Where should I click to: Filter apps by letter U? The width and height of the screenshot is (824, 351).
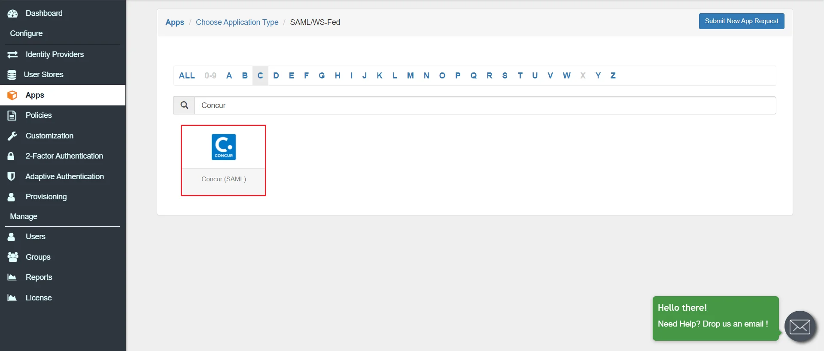[535, 75]
